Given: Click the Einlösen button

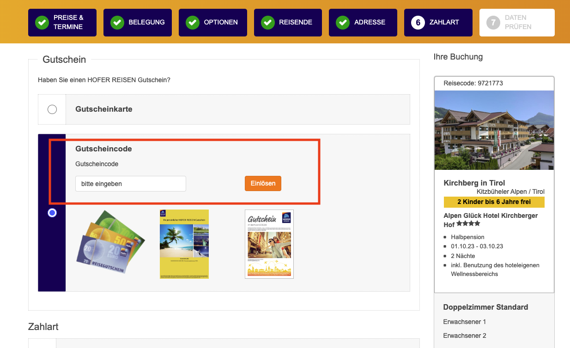Looking at the screenshot, I should [263, 183].
